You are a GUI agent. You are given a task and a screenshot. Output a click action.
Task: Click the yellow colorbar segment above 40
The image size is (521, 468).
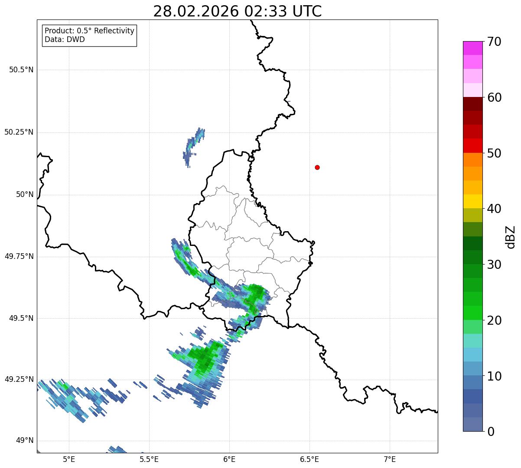[x=472, y=201]
